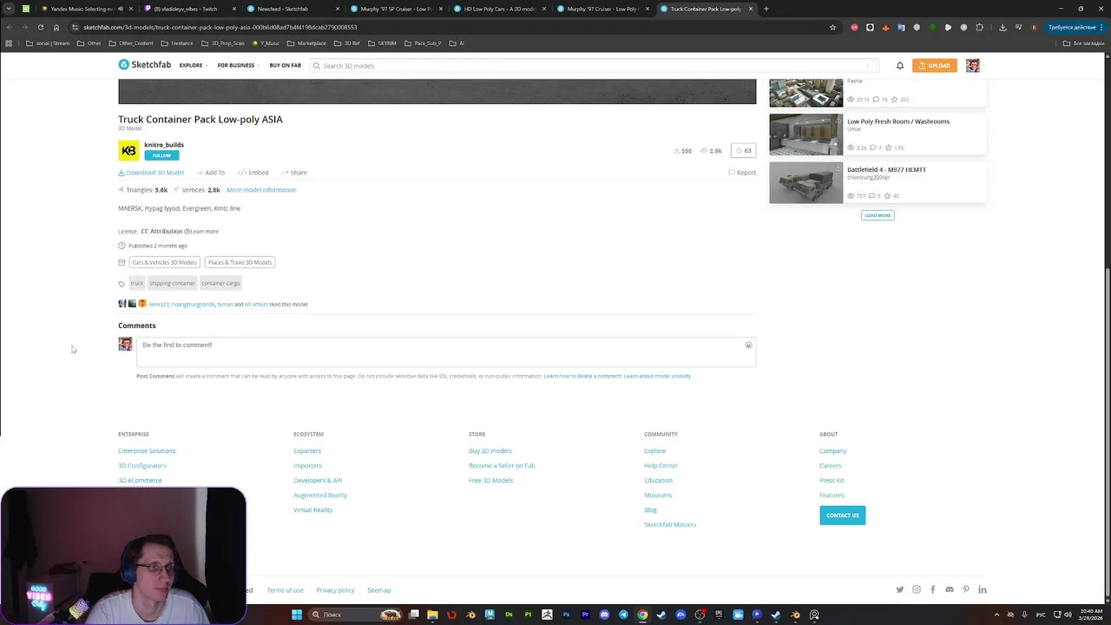1111x625 pixels.
Task: Click the search magnifier icon in Sketchfab header
Action: pyautogui.click(x=317, y=66)
